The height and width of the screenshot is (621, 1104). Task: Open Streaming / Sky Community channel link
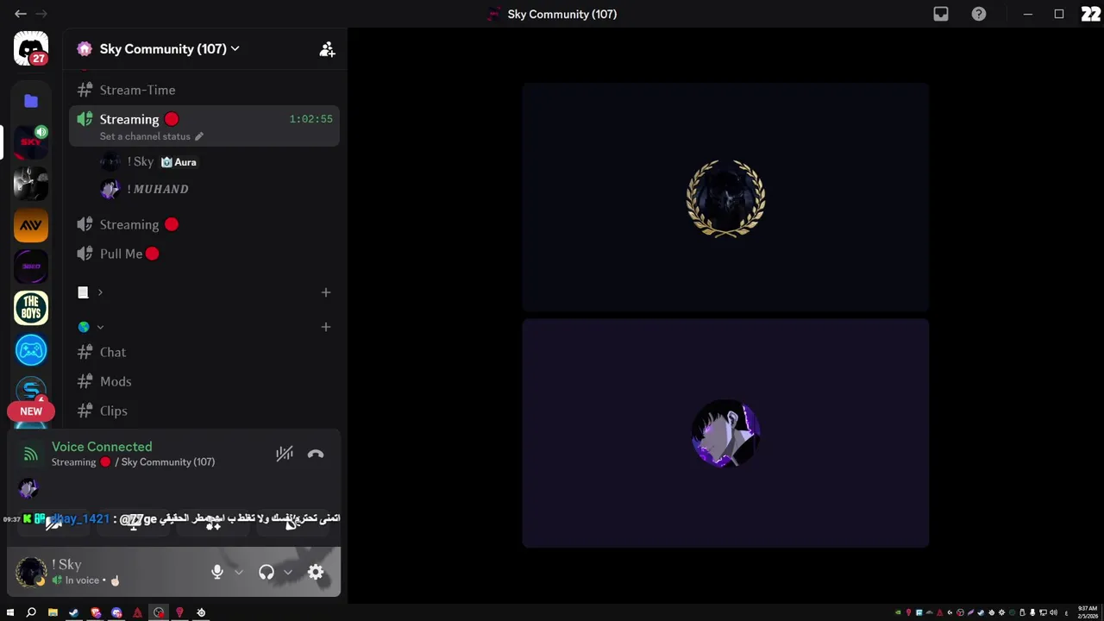(133, 462)
